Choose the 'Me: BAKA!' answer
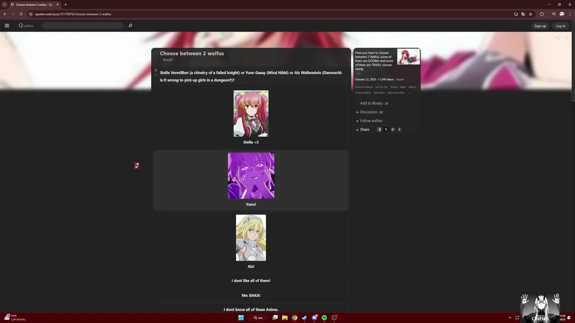 (251, 295)
